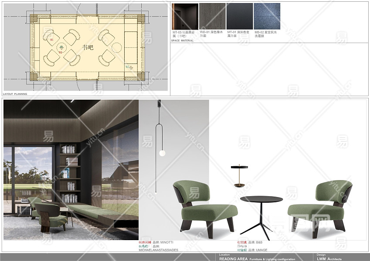The image size is (370, 261).
Task: Click the SPACE MATERIAL heading
Action: [x=182, y=40]
